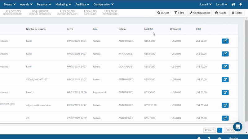Click the Filtro button
248x139 pixels.
tap(179, 13)
